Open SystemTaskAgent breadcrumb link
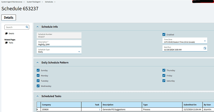This screenshot has height=112, width=214. [x=33, y=2]
